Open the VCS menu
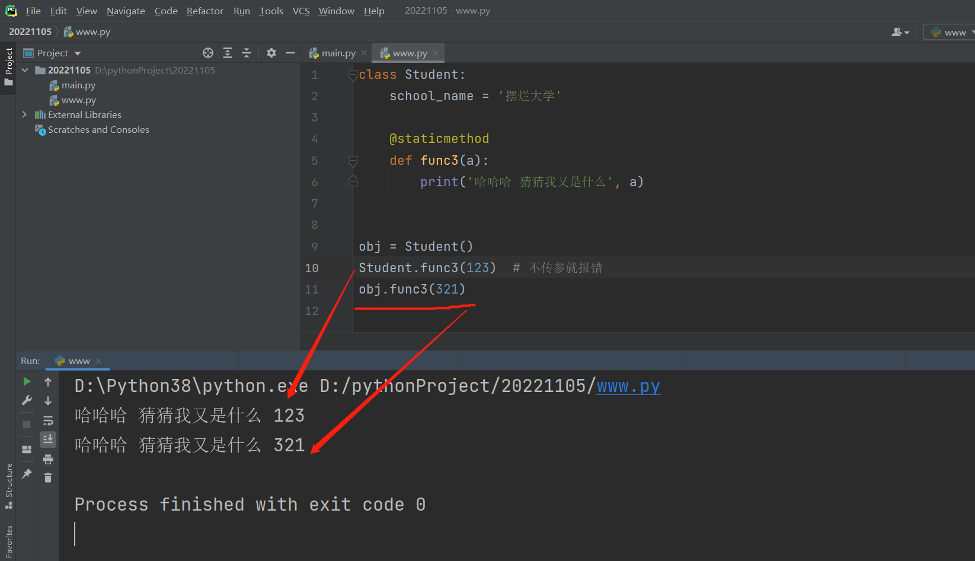The width and height of the screenshot is (975, 561). [x=301, y=11]
